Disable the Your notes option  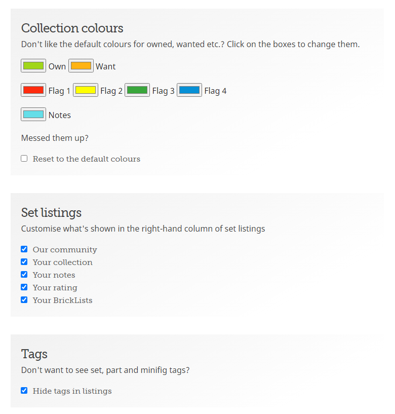24,275
